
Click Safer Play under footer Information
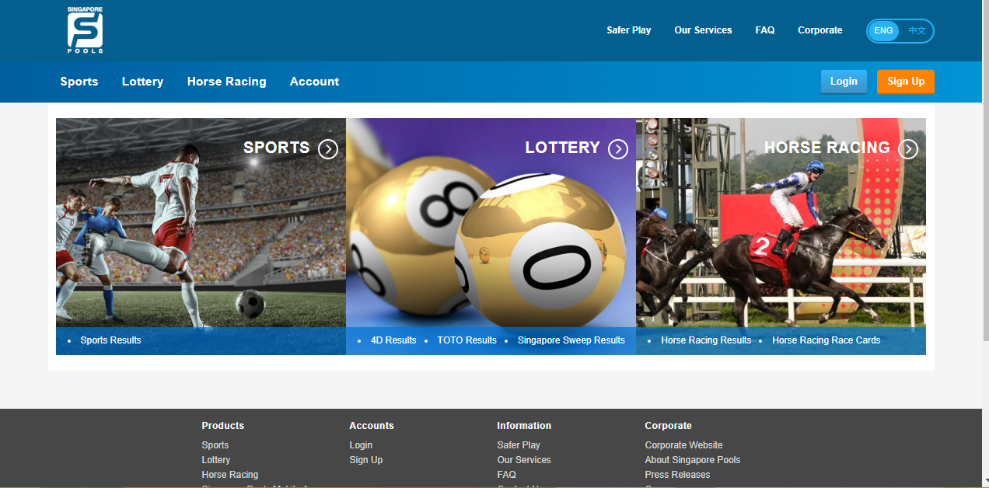519,445
